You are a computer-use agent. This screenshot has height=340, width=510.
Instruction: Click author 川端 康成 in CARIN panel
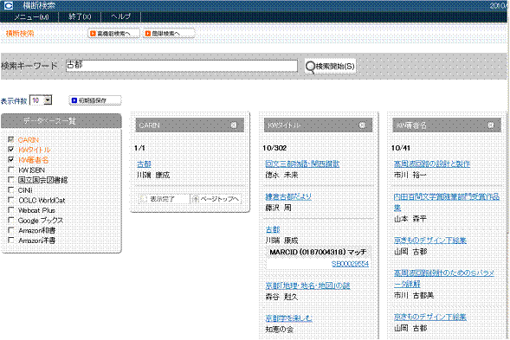[x=153, y=176]
